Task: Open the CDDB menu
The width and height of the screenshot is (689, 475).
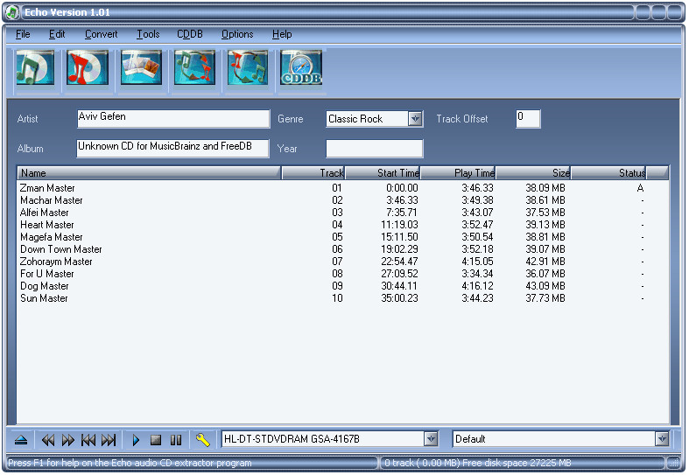Action: pyautogui.click(x=190, y=34)
